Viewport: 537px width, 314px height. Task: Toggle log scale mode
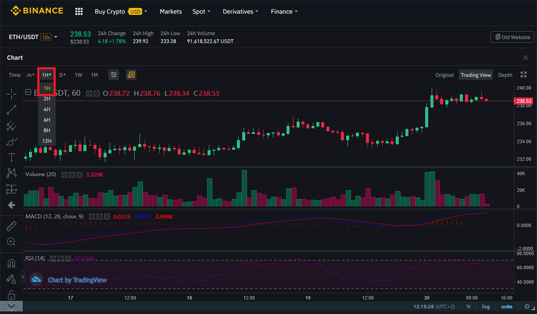[x=486, y=307]
